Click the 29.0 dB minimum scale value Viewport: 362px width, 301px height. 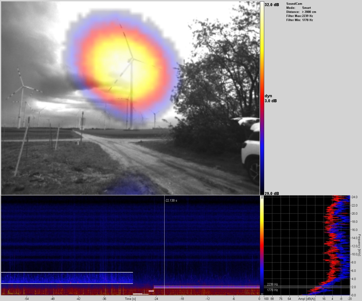pyautogui.click(x=272, y=193)
